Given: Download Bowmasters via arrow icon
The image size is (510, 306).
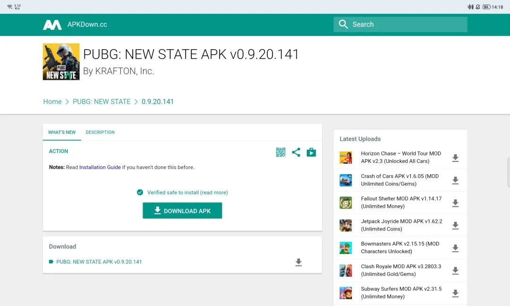Looking at the screenshot, I should pos(455,248).
